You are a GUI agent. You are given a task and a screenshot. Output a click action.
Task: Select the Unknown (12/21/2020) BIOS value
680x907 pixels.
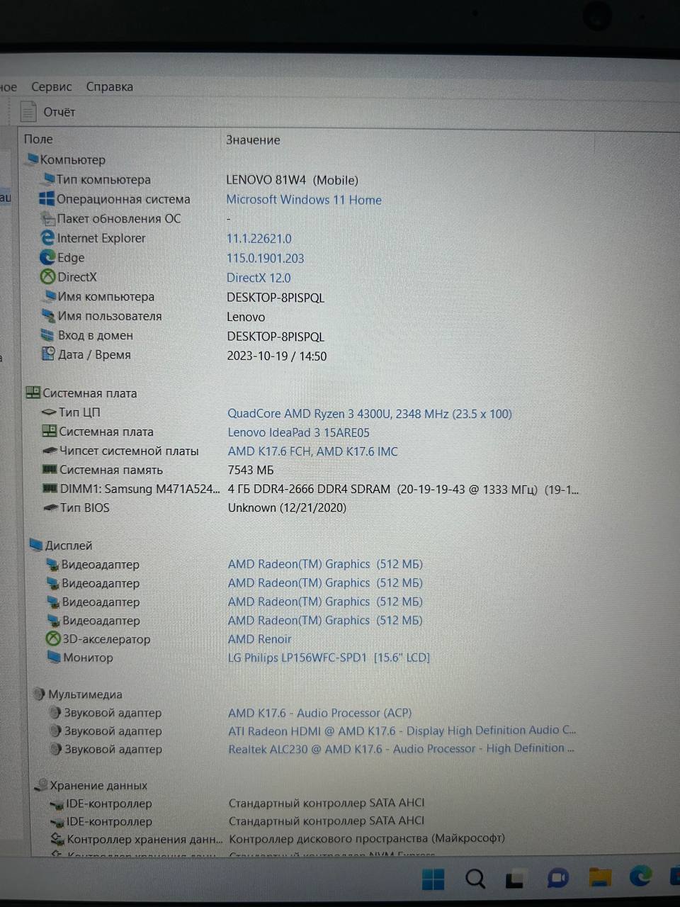click(x=287, y=507)
